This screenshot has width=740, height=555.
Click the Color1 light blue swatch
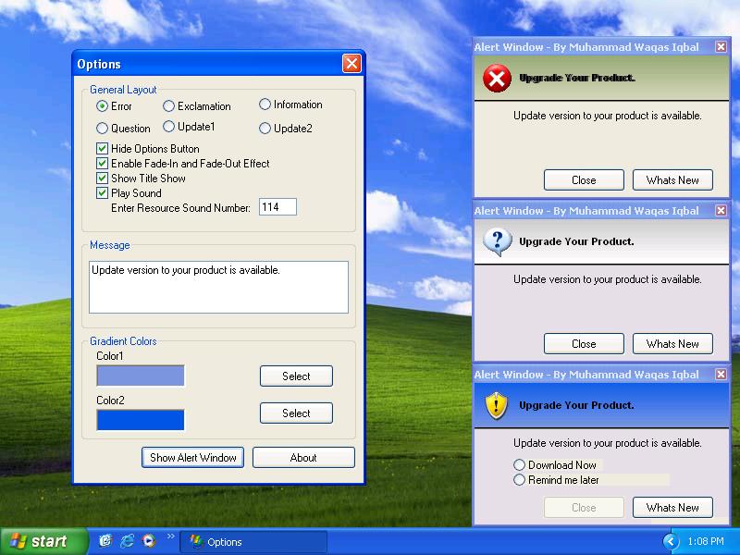tap(141, 376)
